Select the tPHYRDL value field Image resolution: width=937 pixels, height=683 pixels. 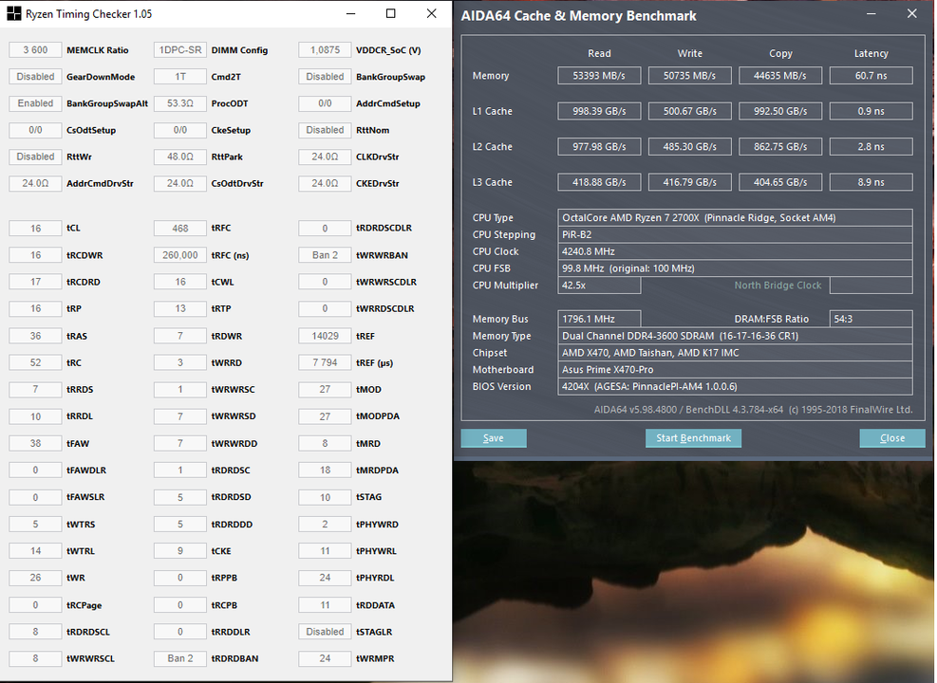[x=325, y=578]
